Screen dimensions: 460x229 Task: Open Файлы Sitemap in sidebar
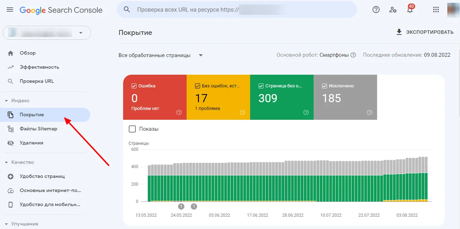click(x=38, y=129)
